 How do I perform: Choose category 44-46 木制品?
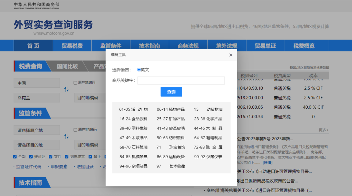(208, 128)
